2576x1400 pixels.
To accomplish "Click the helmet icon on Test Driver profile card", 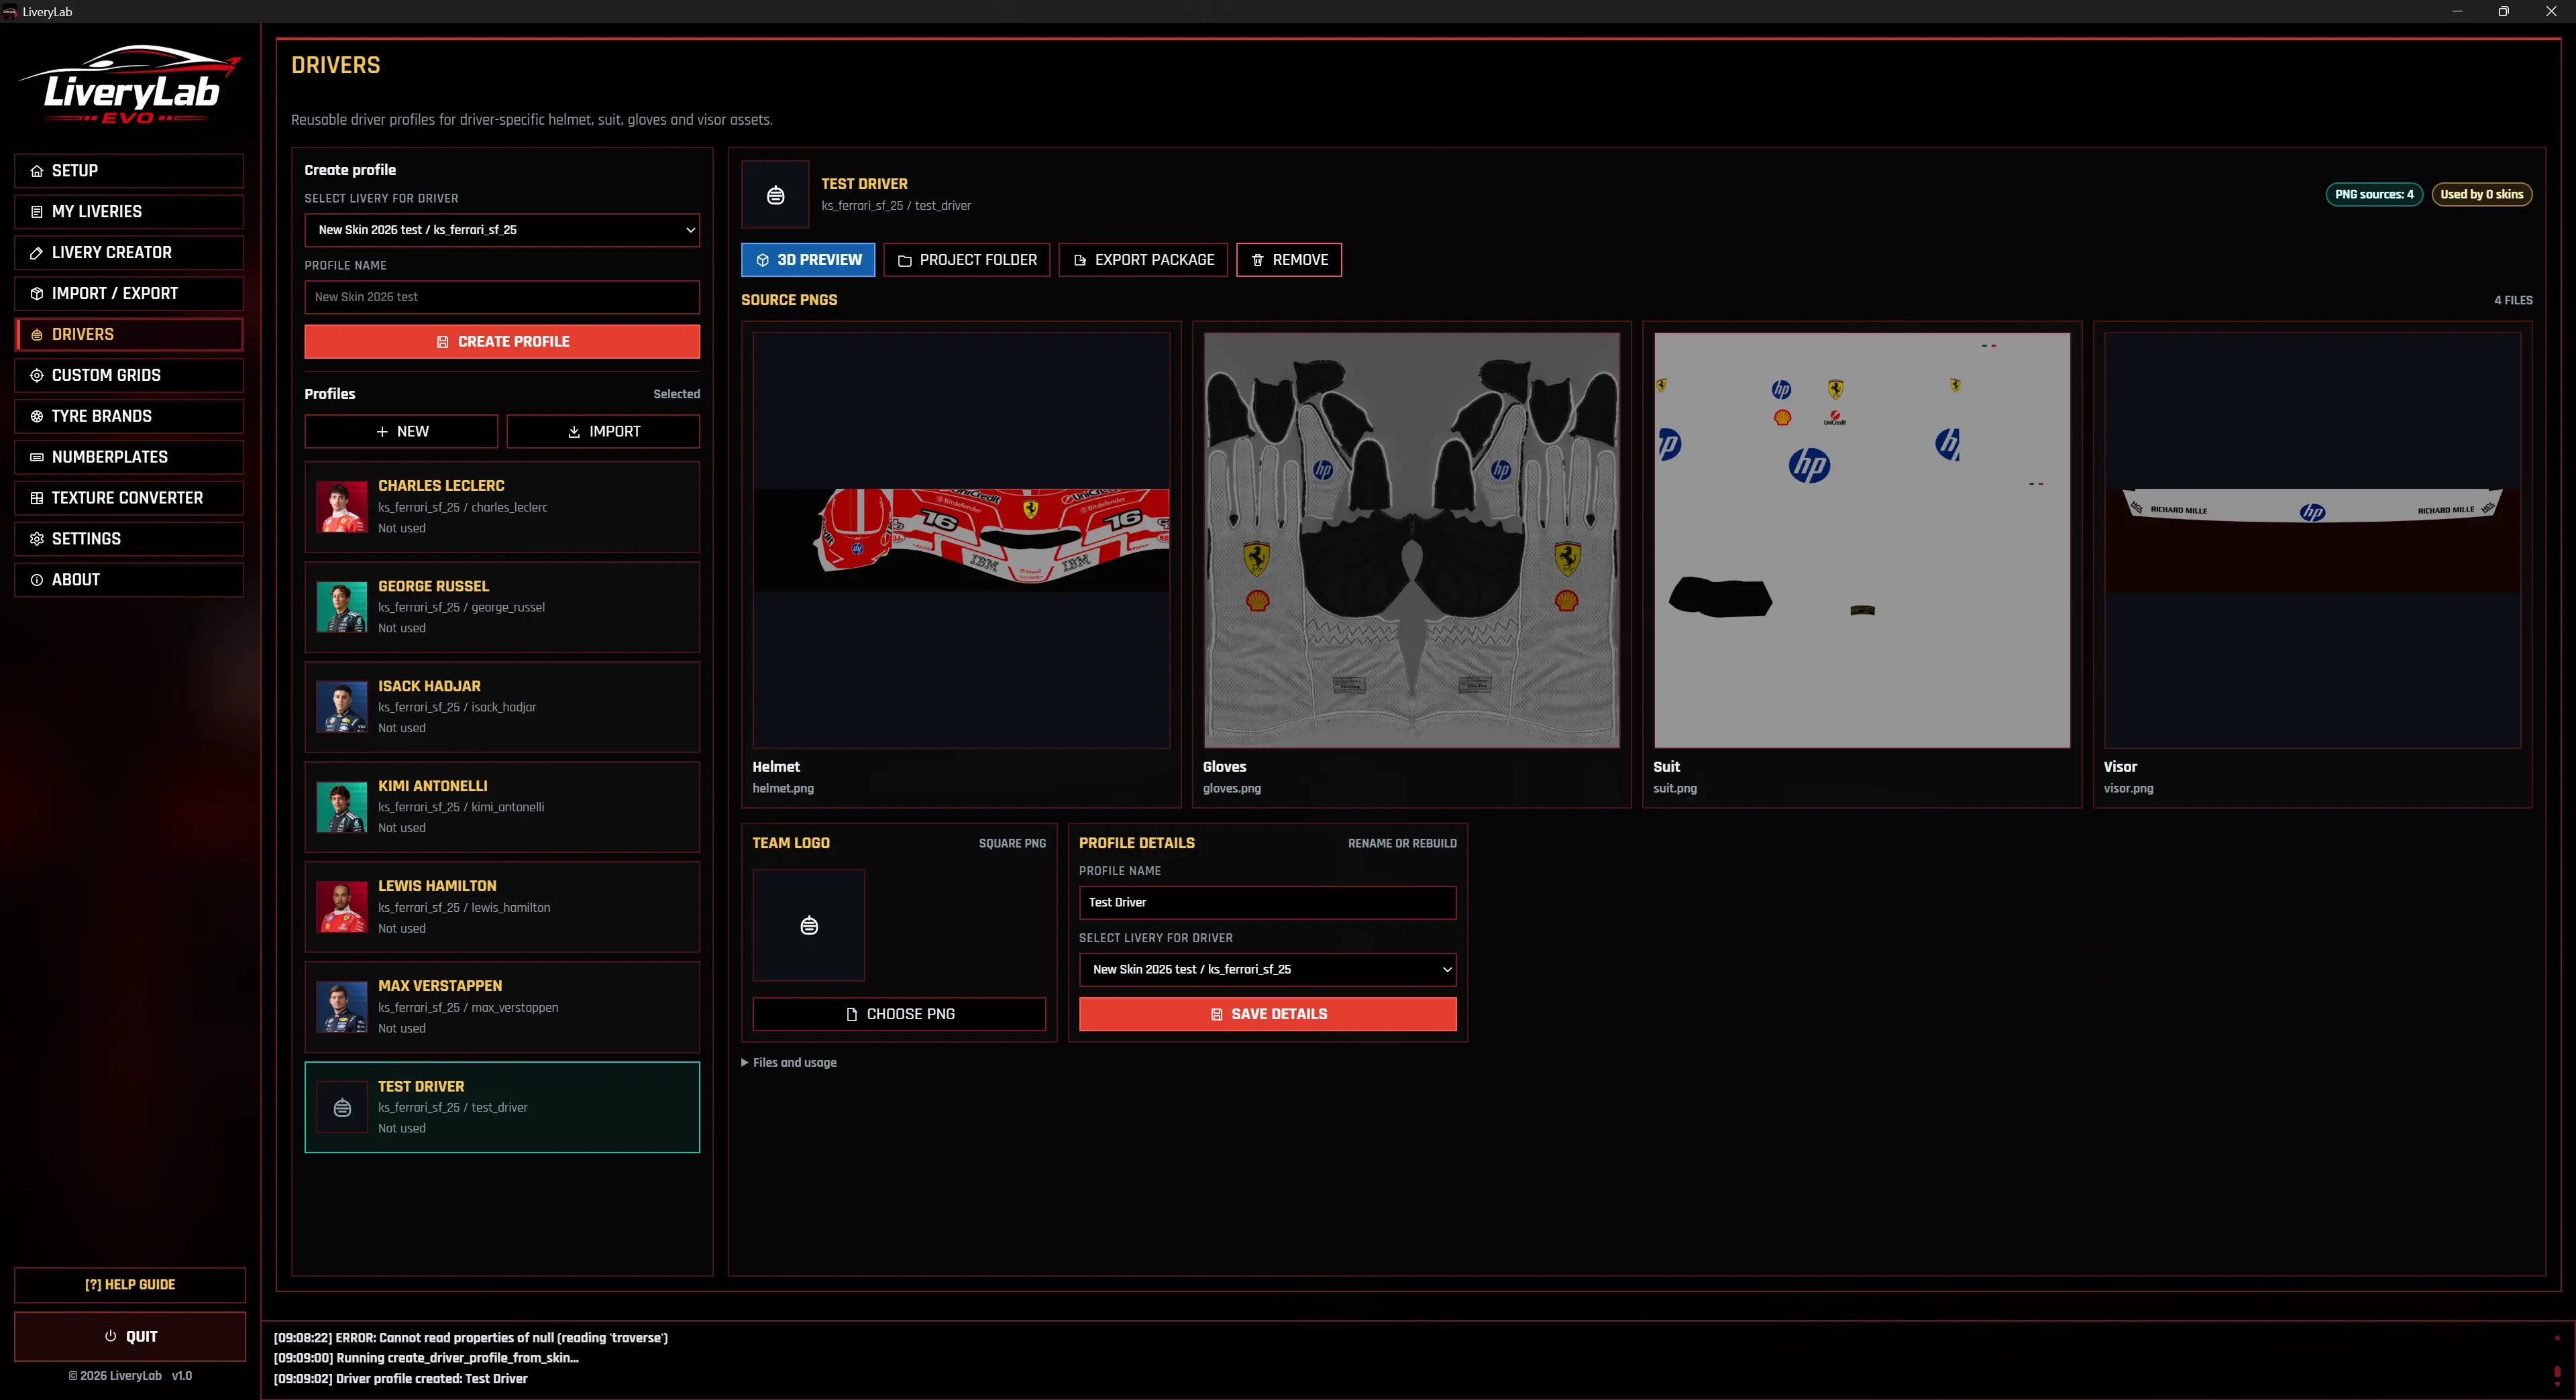I will 342,1107.
